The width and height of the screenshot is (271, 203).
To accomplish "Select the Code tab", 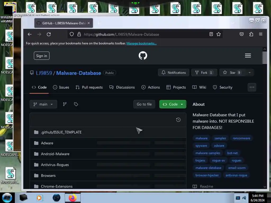I will [x=39, y=87].
